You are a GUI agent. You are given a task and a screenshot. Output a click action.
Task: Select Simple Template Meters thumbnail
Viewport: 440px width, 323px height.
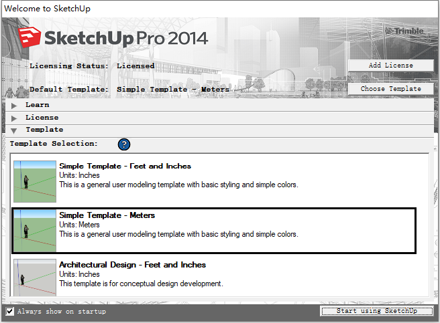point(35,231)
